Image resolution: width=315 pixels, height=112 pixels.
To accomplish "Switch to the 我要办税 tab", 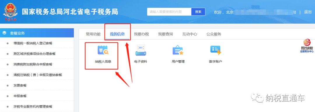I will 141,34.
